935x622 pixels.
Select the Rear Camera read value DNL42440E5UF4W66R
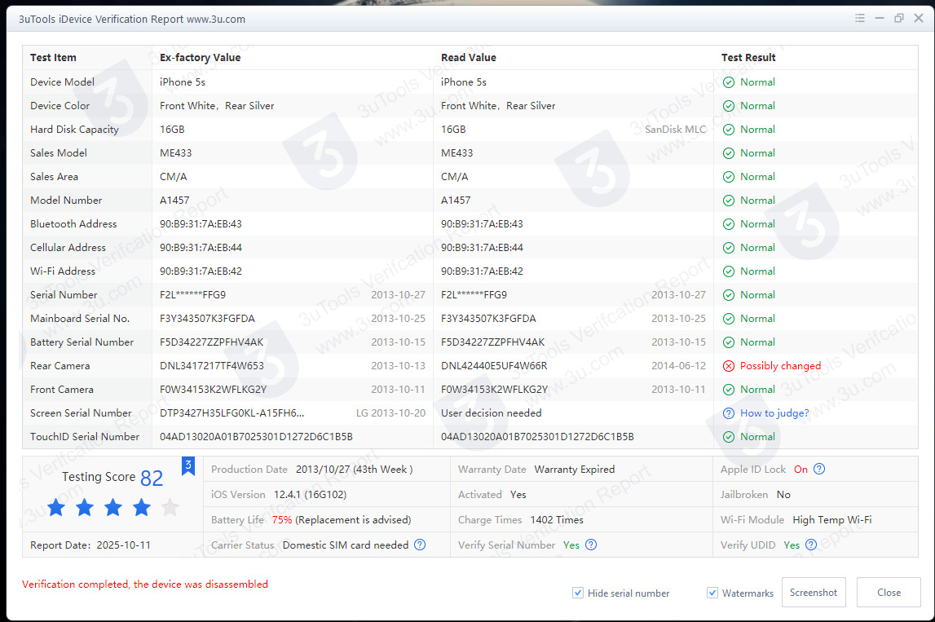point(494,365)
